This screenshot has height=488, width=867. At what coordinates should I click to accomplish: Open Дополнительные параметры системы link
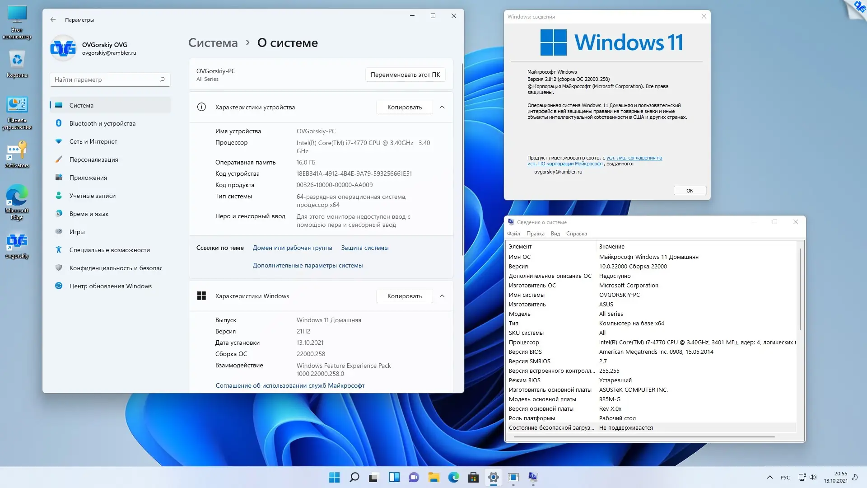(308, 265)
